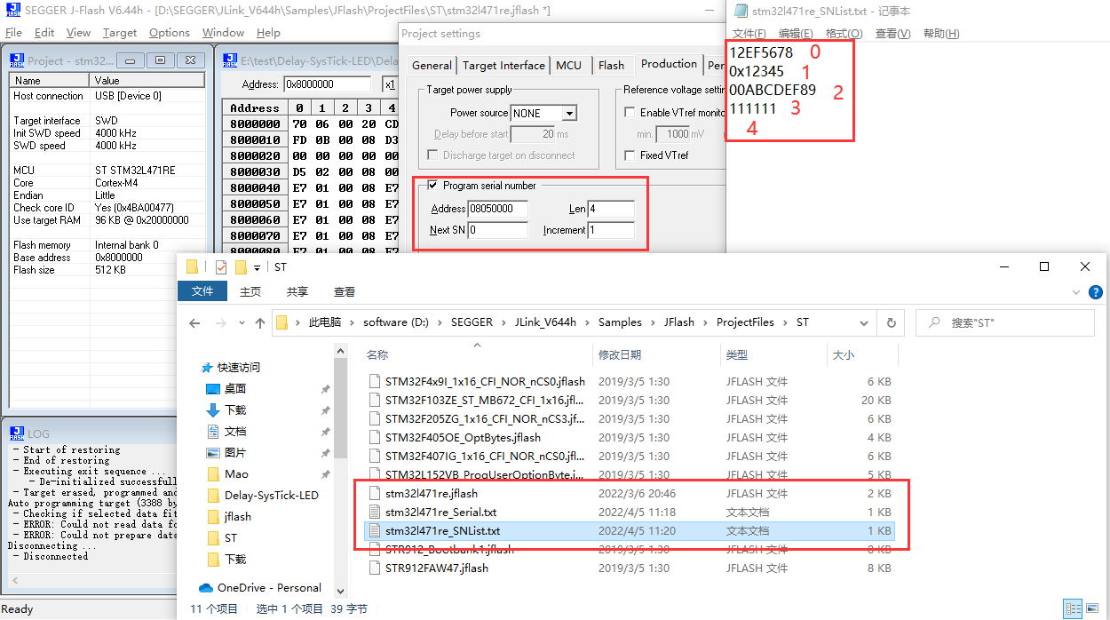The width and height of the screenshot is (1110, 620).
Task: Switch to the Target Interface tab
Action: (503, 65)
